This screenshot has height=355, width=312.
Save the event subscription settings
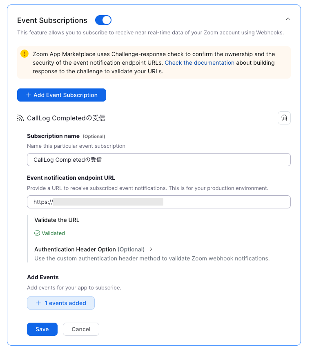(42, 329)
